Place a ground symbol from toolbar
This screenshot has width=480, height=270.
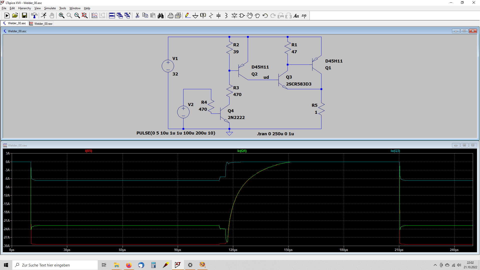click(x=195, y=16)
